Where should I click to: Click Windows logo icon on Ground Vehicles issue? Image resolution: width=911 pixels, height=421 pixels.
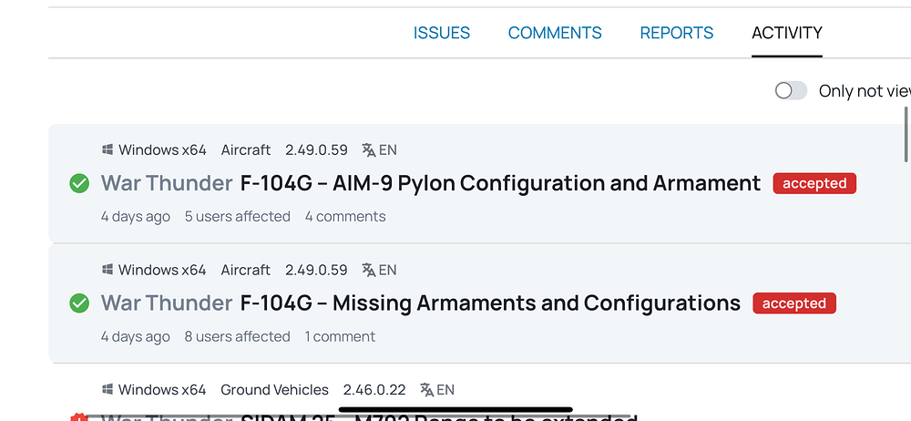tap(107, 389)
